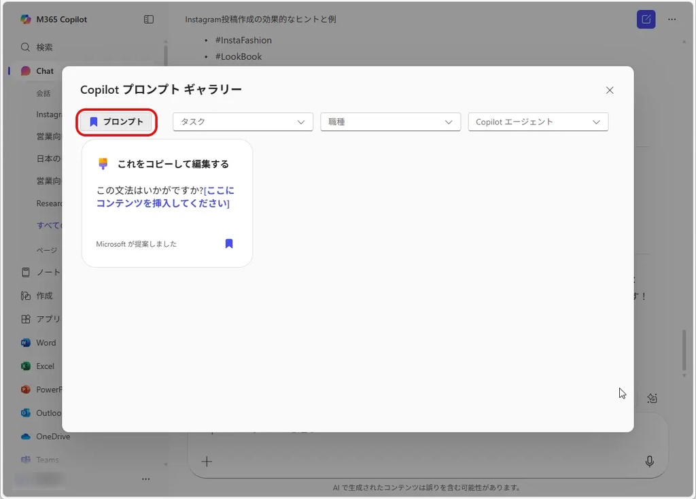
Task: Open Word from the sidebar
Action: point(46,343)
